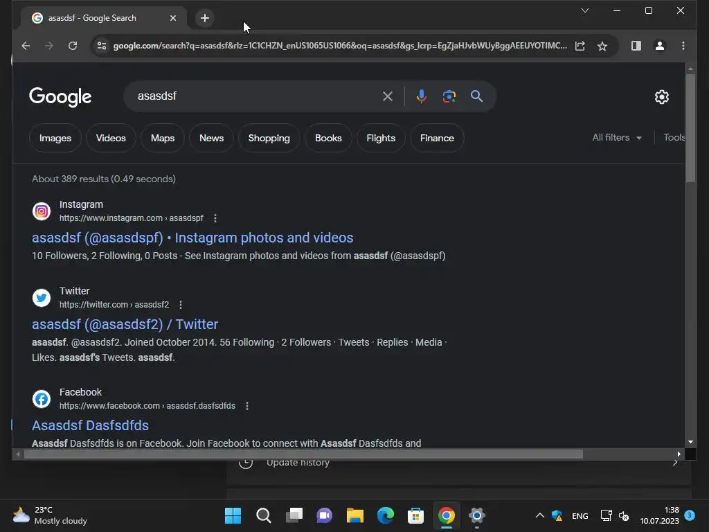Open asasdsf Instagram photos and videos link

pyautogui.click(x=192, y=238)
